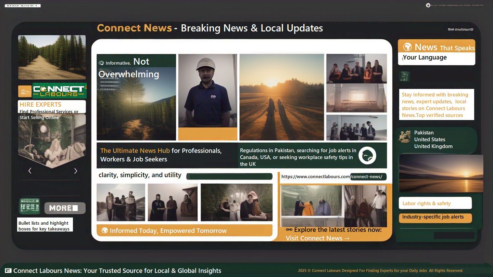Click the globe icon in Informed Today banner
The width and height of the screenshot is (493, 277).
(105, 230)
